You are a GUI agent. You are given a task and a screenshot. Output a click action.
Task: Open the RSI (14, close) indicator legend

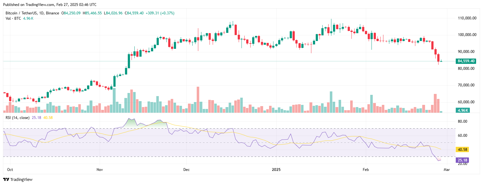pos(18,118)
